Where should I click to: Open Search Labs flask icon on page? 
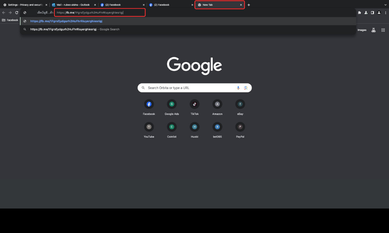373,30
